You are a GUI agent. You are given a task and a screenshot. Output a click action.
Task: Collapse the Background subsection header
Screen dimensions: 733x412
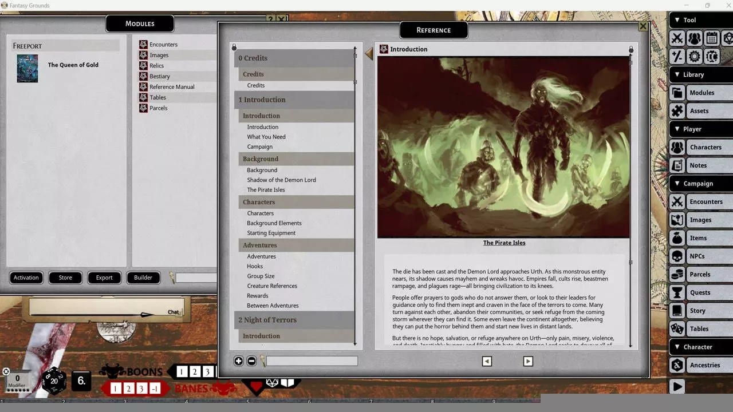pyautogui.click(x=297, y=159)
